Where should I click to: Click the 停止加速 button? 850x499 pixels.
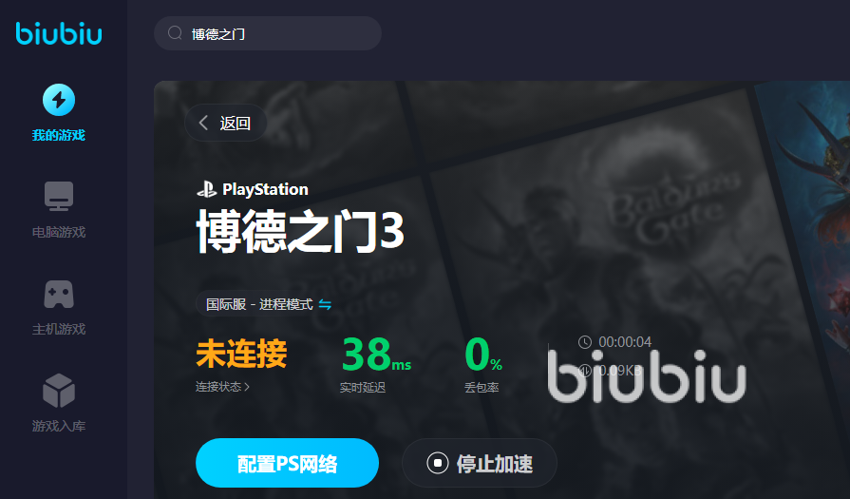(480, 463)
